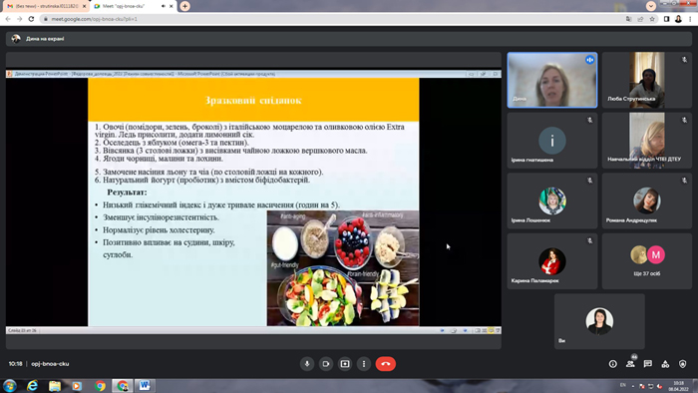Open the three-dot more options menu
This screenshot has width=698, height=393.
364,364
